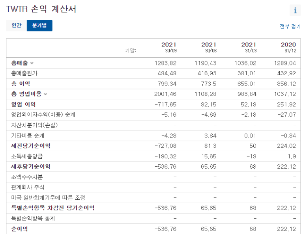Click the 순이익 row label
Viewport: 305px width, 234px height.
coord(19,229)
